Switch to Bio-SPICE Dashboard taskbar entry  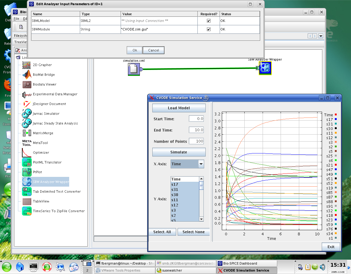click(247, 263)
